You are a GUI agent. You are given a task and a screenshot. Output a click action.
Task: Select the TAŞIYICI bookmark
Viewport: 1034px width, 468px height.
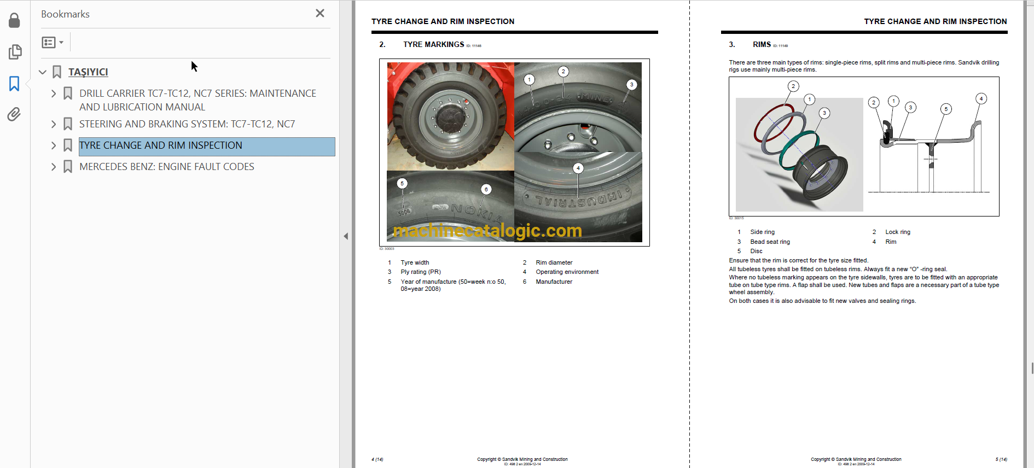[x=88, y=72]
